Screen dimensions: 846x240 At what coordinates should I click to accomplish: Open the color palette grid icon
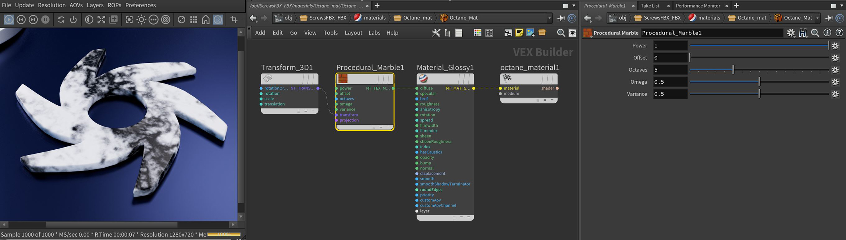point(477,33)
